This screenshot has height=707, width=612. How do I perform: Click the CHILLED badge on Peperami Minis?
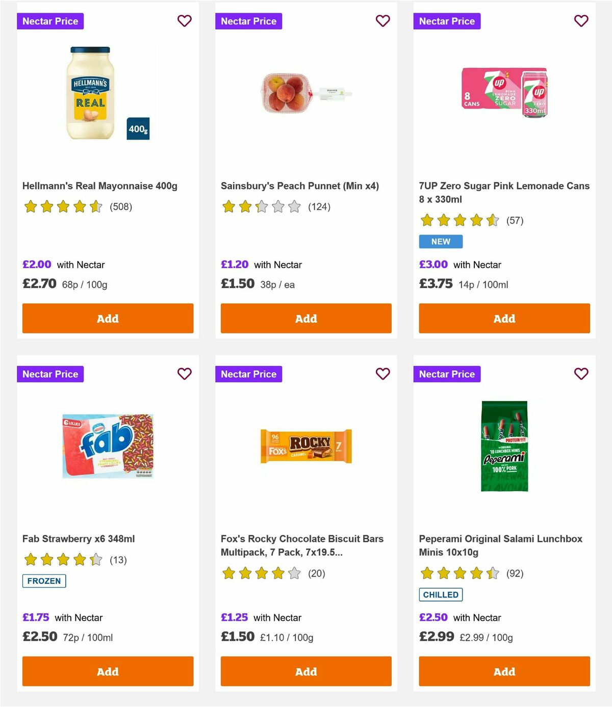coord(441,594)
